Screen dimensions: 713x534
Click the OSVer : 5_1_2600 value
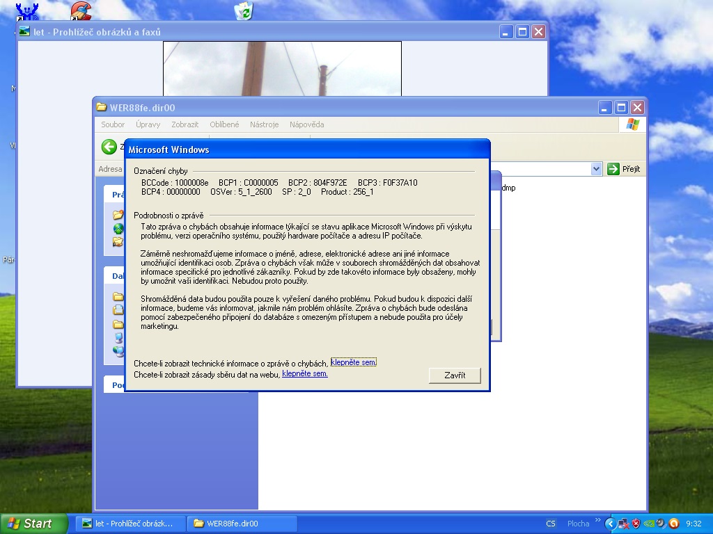pyautogui.click(x=241, y=192)
